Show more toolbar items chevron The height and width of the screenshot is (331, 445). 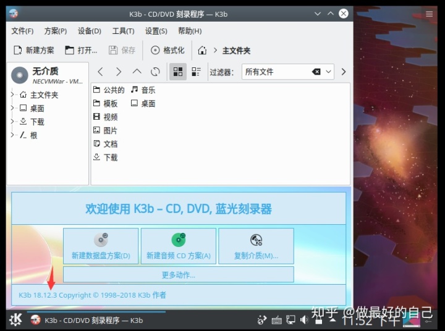coord(344,72)
